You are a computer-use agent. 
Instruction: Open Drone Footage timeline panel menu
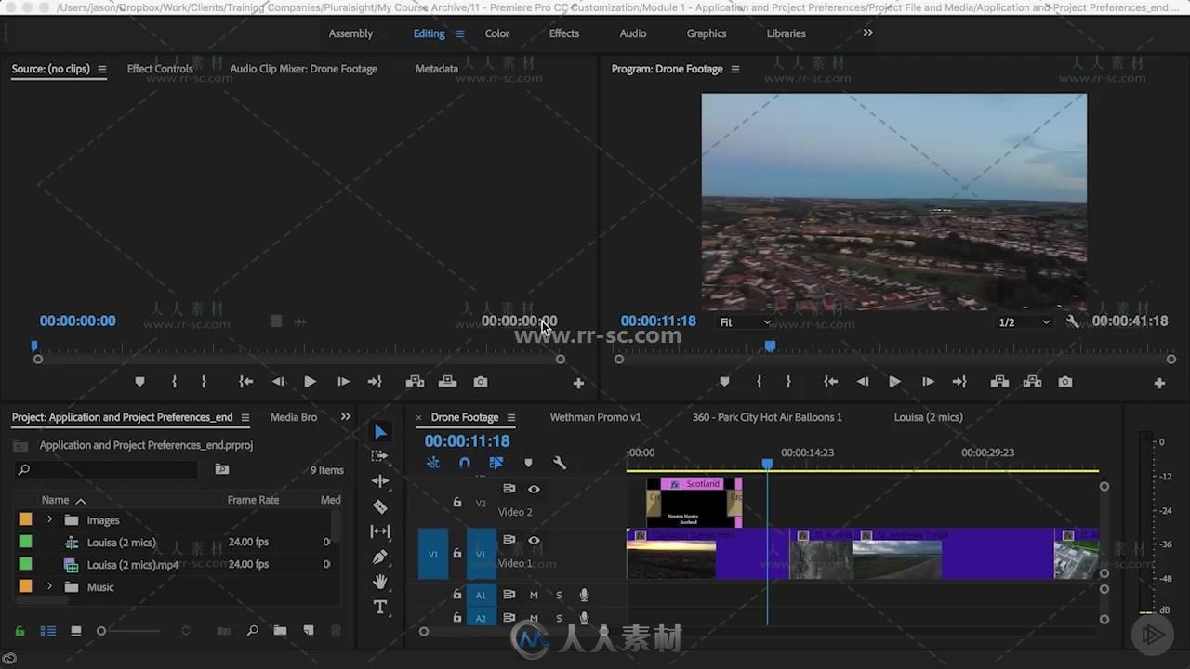click(x=511, y=418)
